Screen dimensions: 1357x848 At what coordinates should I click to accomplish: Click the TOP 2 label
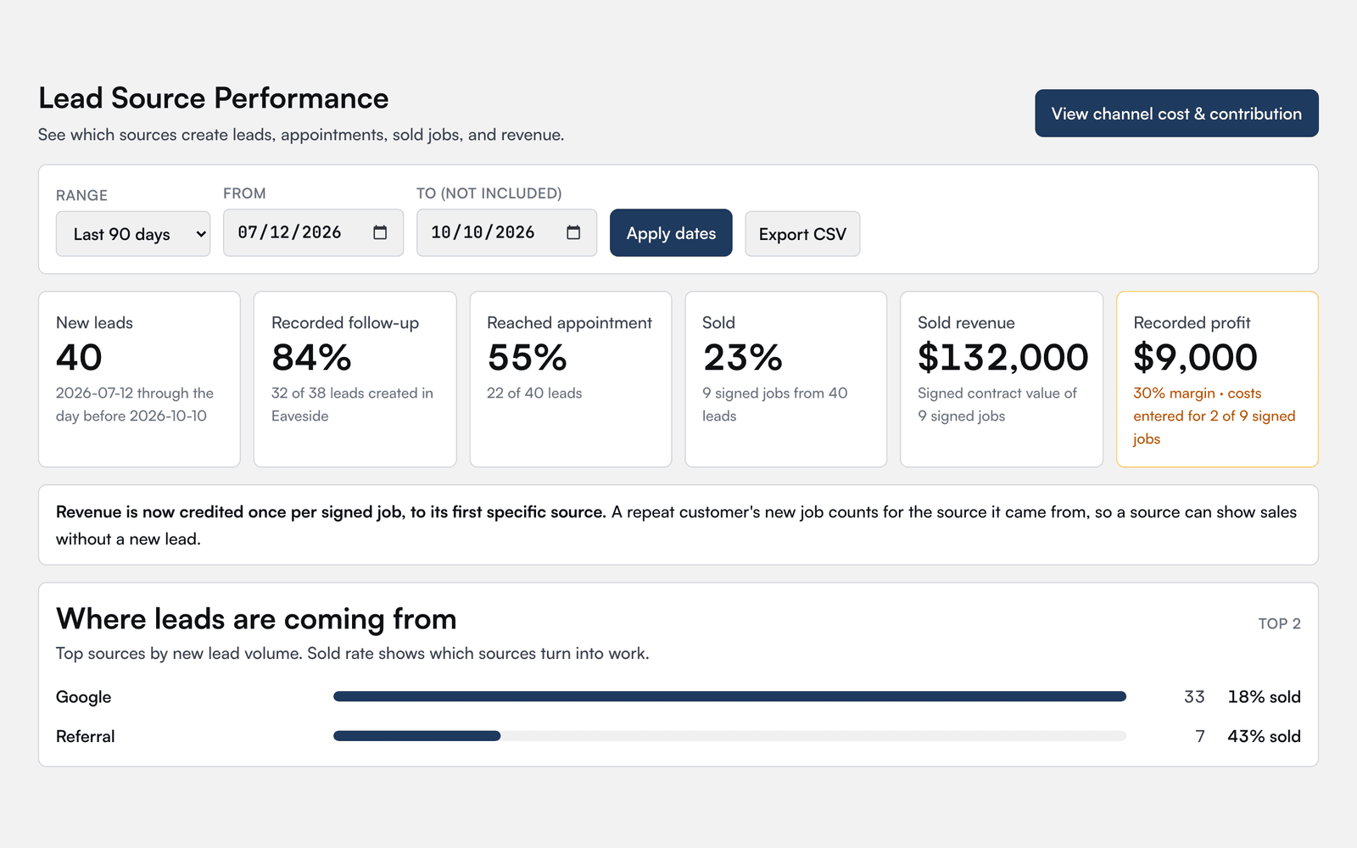pyautogui.click(x=1279, y=623)
